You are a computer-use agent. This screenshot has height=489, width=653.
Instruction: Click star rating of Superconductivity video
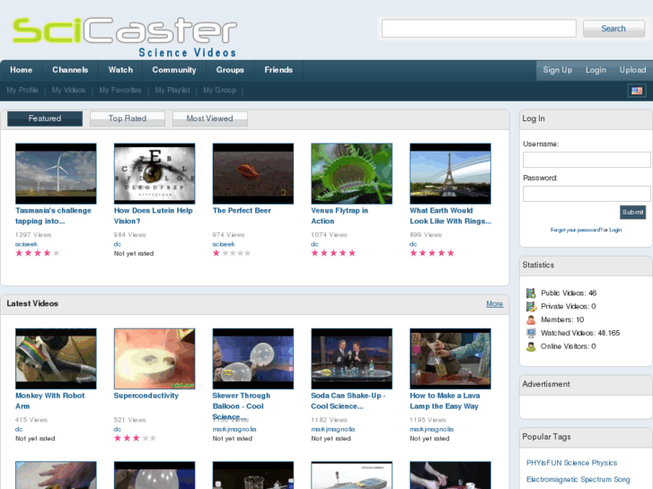[x=135, y=438]
